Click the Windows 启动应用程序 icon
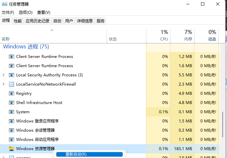 pyautogui.click(x=12, y=140)
